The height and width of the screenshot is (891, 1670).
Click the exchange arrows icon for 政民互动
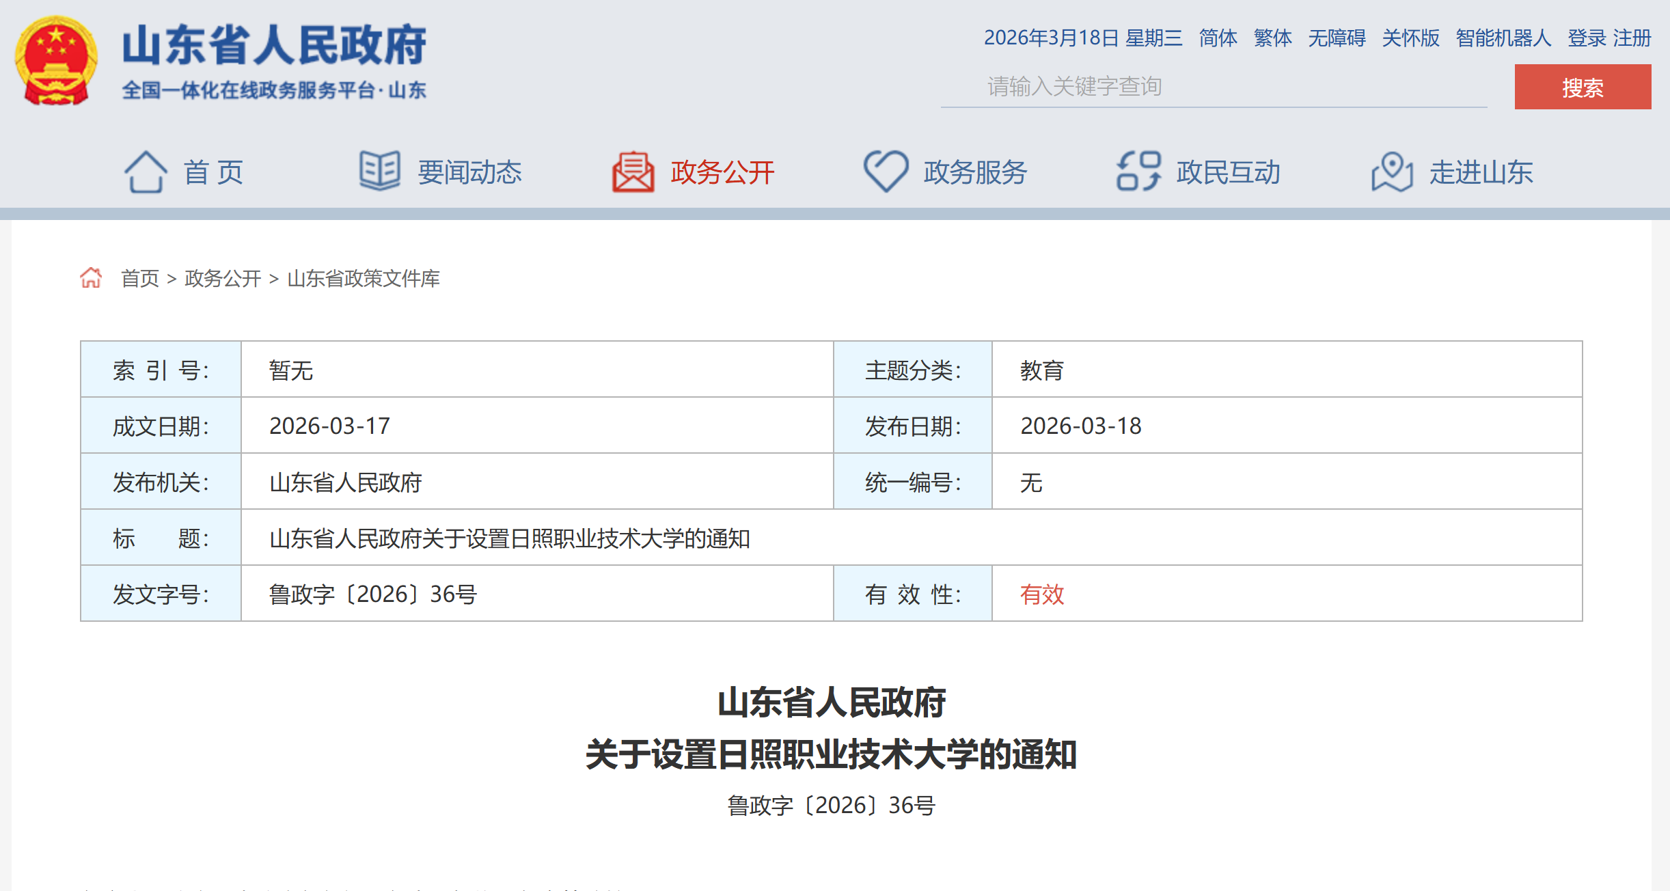[x=1138, y=171]
